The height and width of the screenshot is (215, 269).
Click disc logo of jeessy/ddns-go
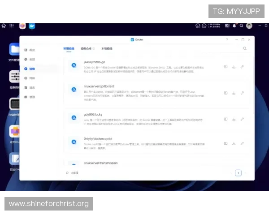[74, 65]
